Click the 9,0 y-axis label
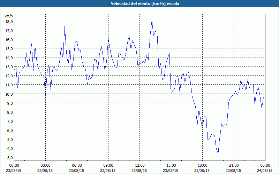 pyautogui.click(x=10, y=103)
